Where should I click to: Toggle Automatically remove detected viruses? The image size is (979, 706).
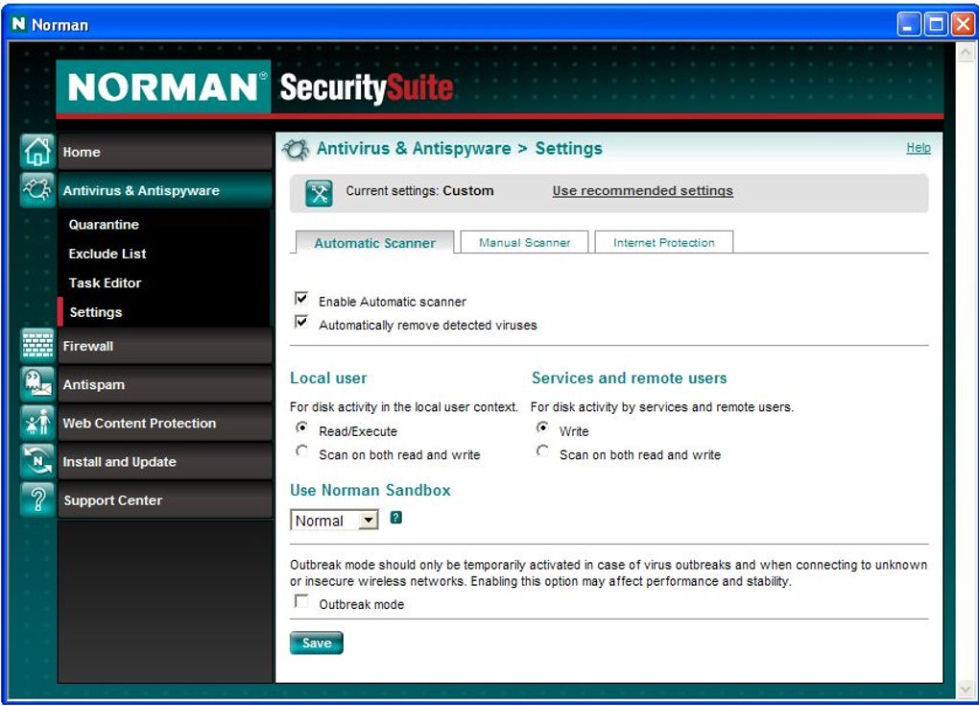click(x=301, y=323)
